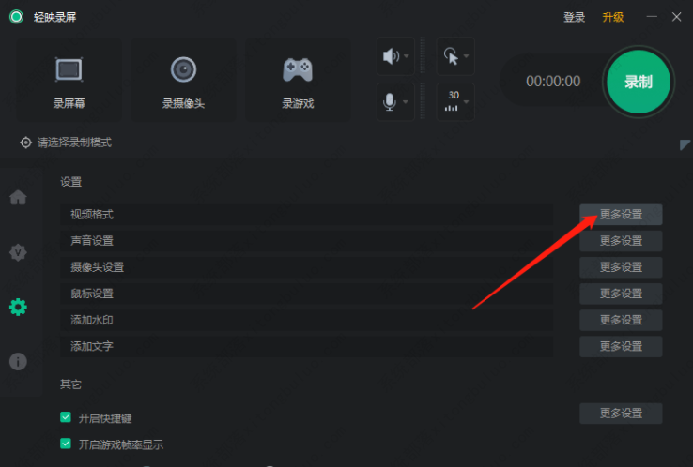
Task: Select the green settings gear in sidebar
Action: point(18,307)
